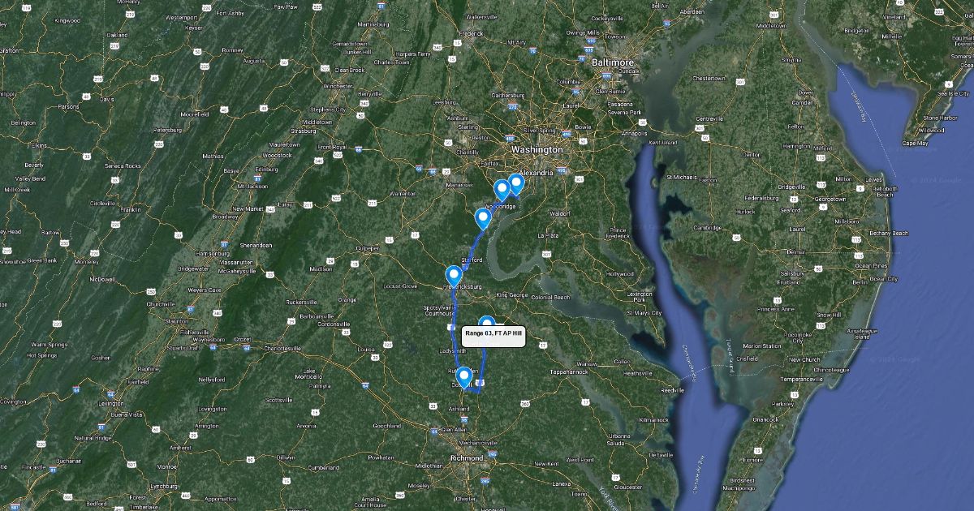The height and width of the screenshot is (511, 974).
Task: Select the Annapolis label on the map
Action: (634, 132)
